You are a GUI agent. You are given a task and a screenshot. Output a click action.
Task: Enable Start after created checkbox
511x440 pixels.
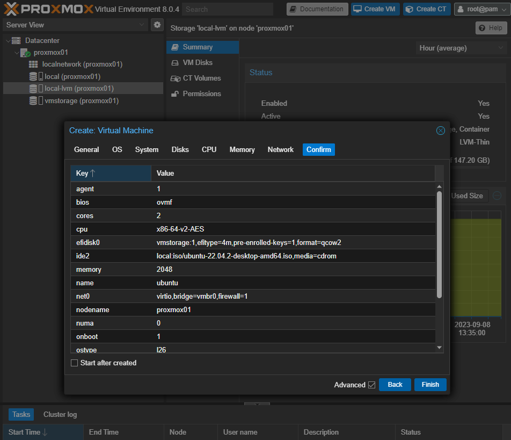(75, 363)
